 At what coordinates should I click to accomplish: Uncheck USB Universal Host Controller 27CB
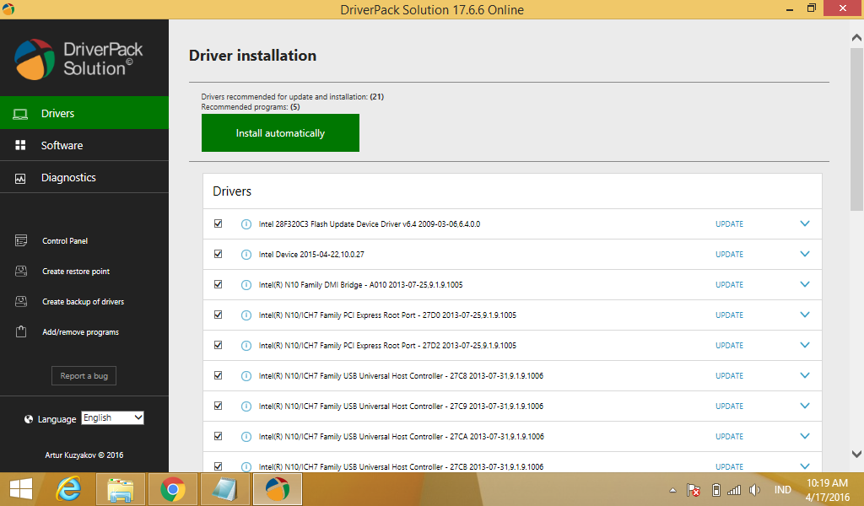point(219,466)
